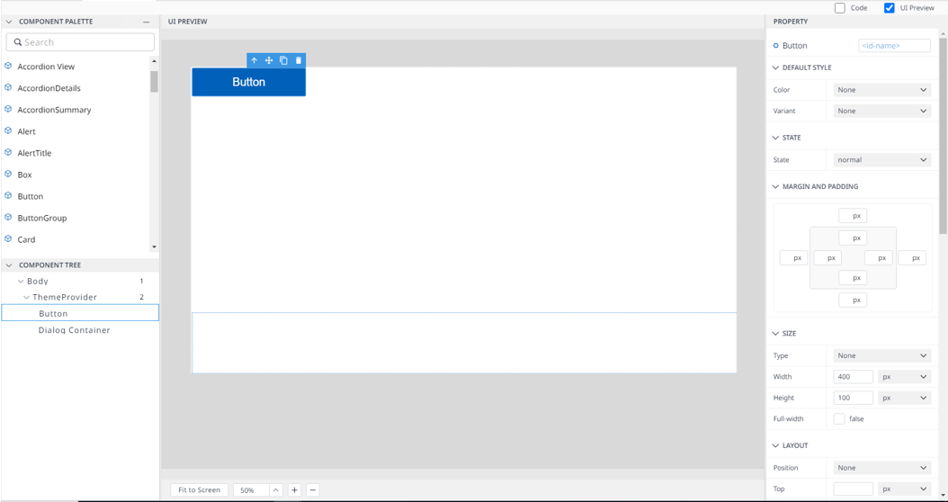The height and width of the screenshot is (502, 948).
Task: Collapse the Component Tree section
Action: click(9, 264)
